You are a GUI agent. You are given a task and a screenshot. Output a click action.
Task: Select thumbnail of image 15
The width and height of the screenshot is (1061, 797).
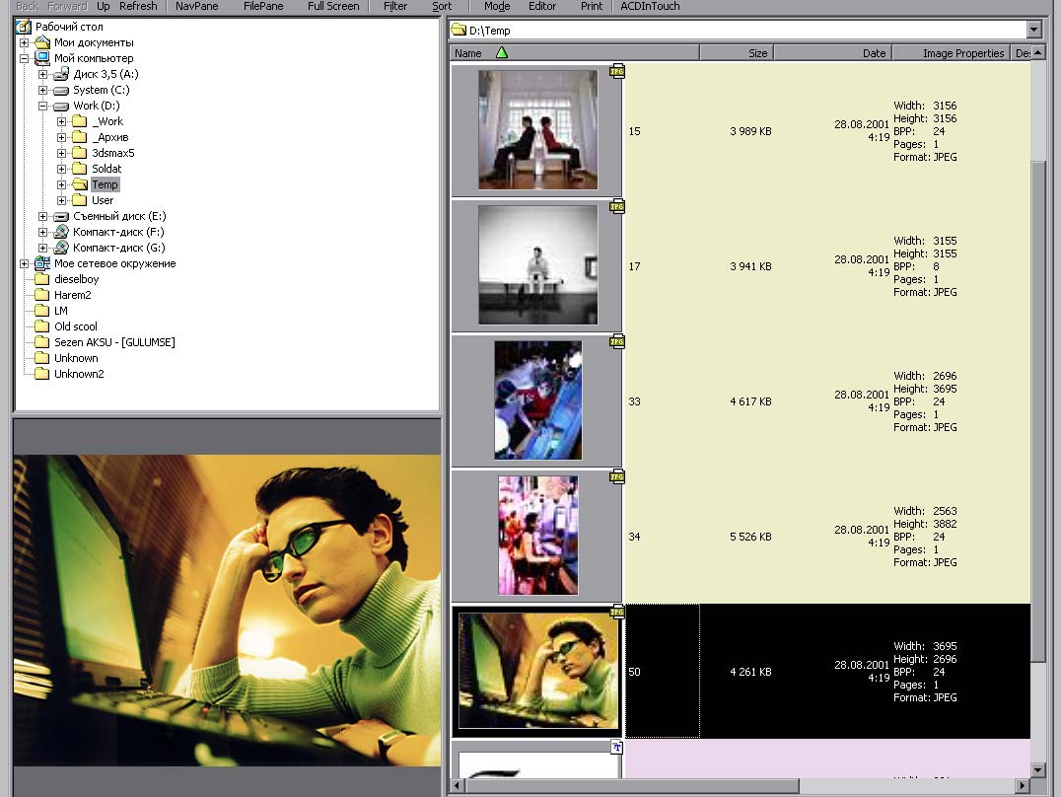[x=538, y=130]
